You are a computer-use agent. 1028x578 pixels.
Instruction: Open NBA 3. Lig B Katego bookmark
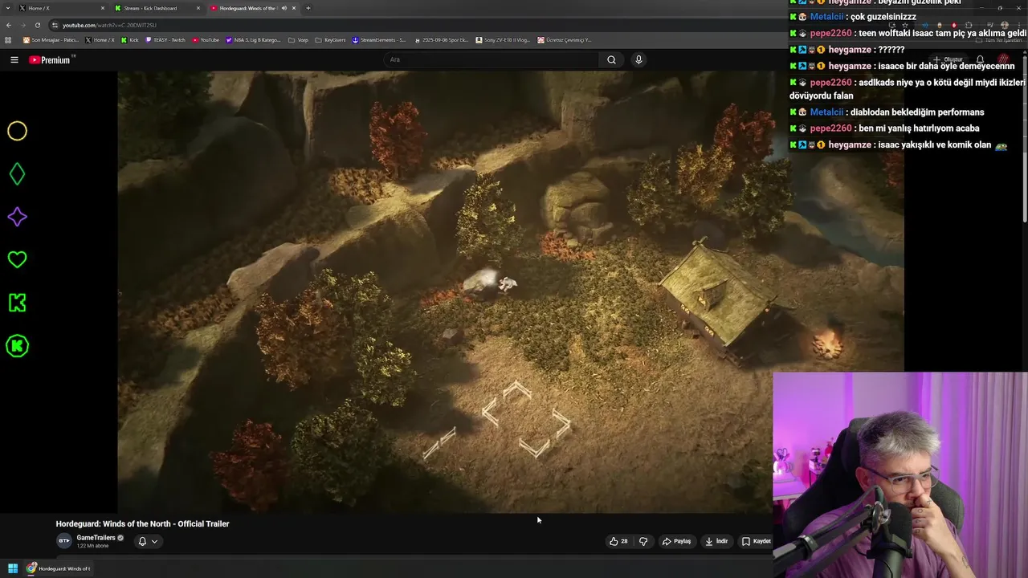click(254, 39)
